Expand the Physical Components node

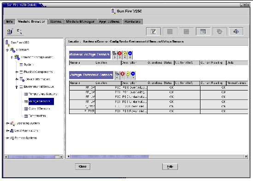click(x=17, y=72)
